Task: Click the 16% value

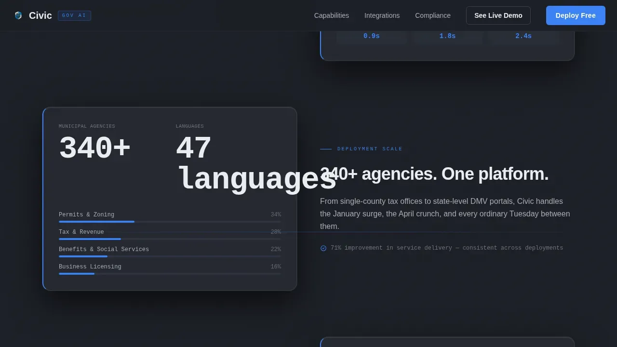Action: point(276,267)
